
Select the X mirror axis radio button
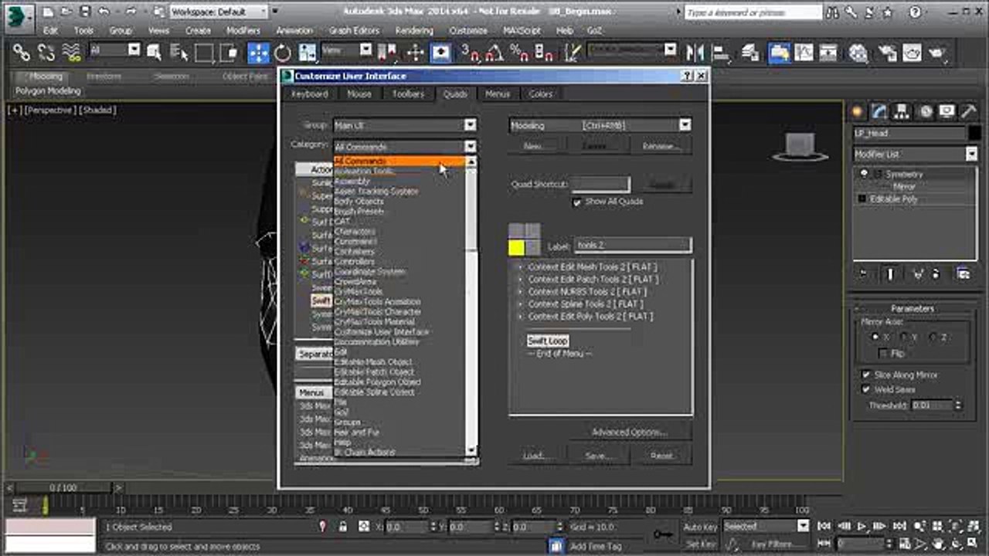[x=875, y=337]
